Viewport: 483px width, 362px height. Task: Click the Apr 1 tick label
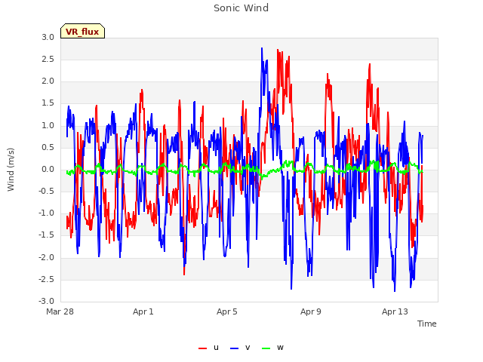click(x=143, y=311)
